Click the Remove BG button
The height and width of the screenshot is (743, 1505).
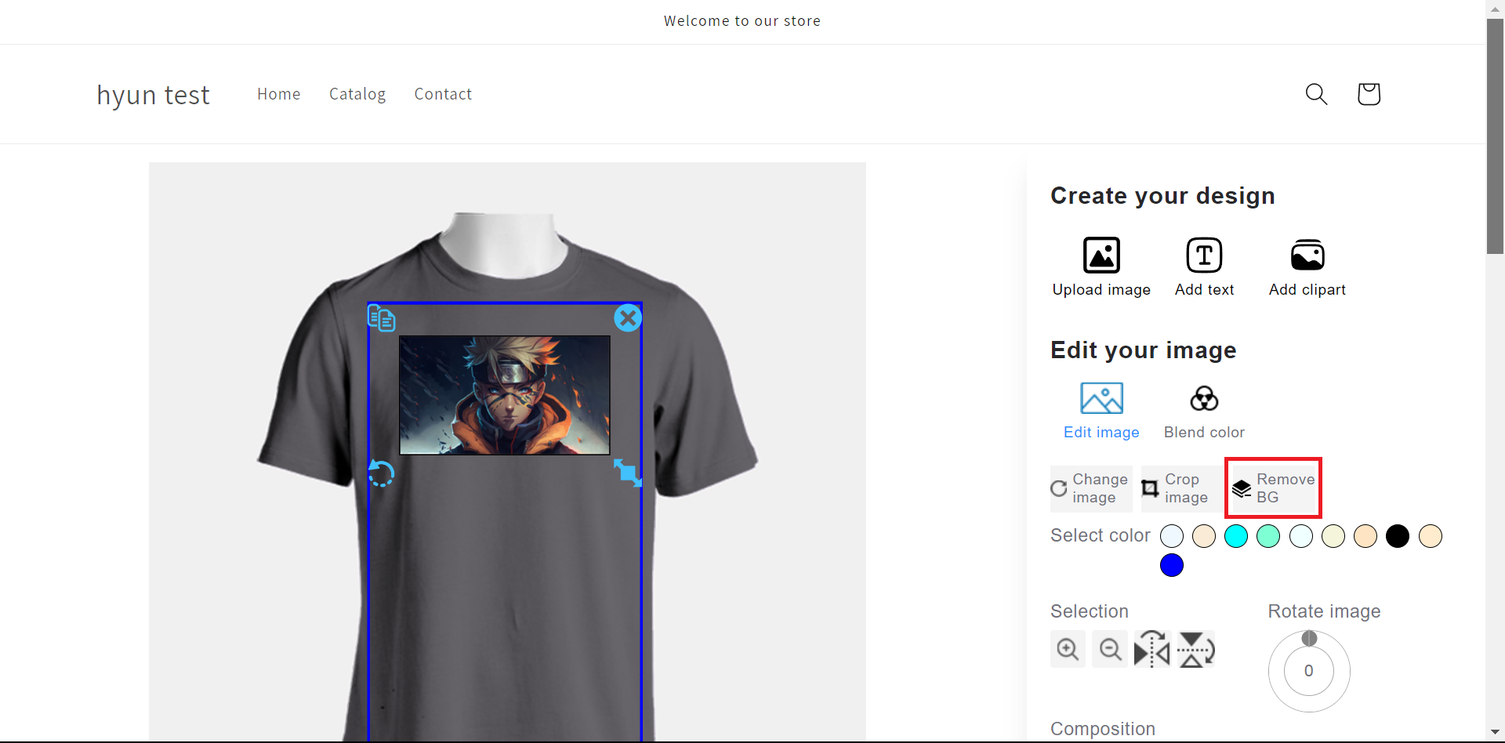coord(1274,488)
